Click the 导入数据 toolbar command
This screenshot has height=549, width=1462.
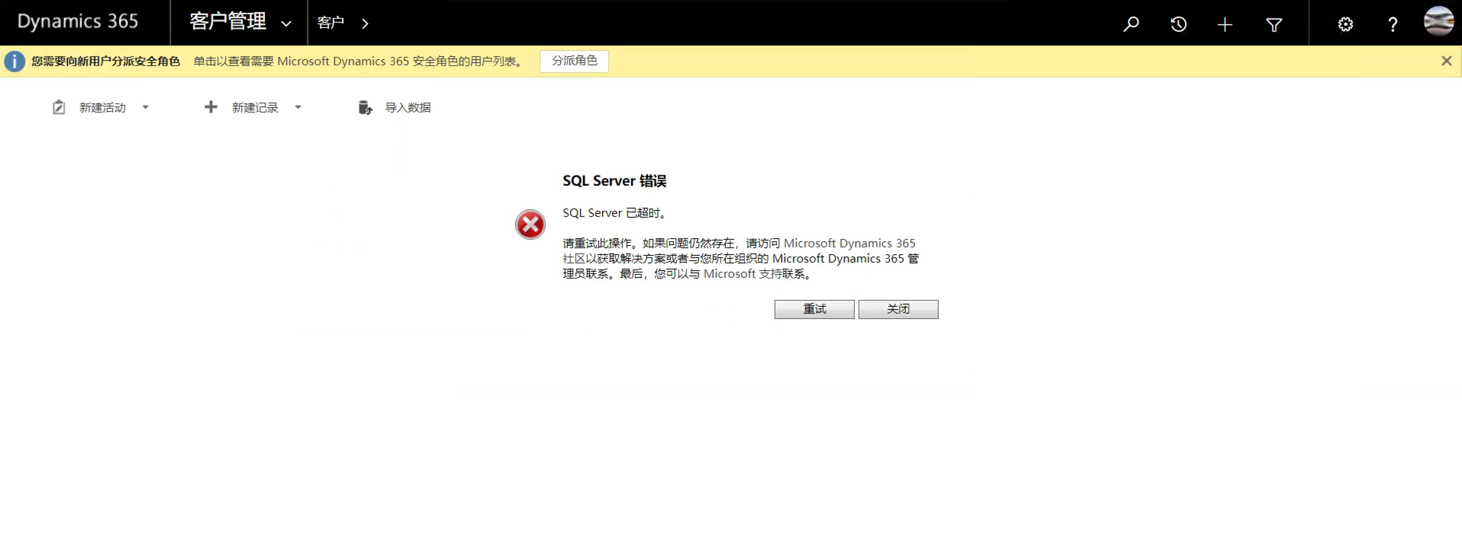point(407,107)
